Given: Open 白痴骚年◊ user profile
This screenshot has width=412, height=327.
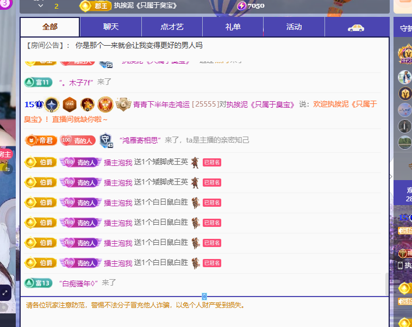Looking at the screenshot, I should click(79, 283).
